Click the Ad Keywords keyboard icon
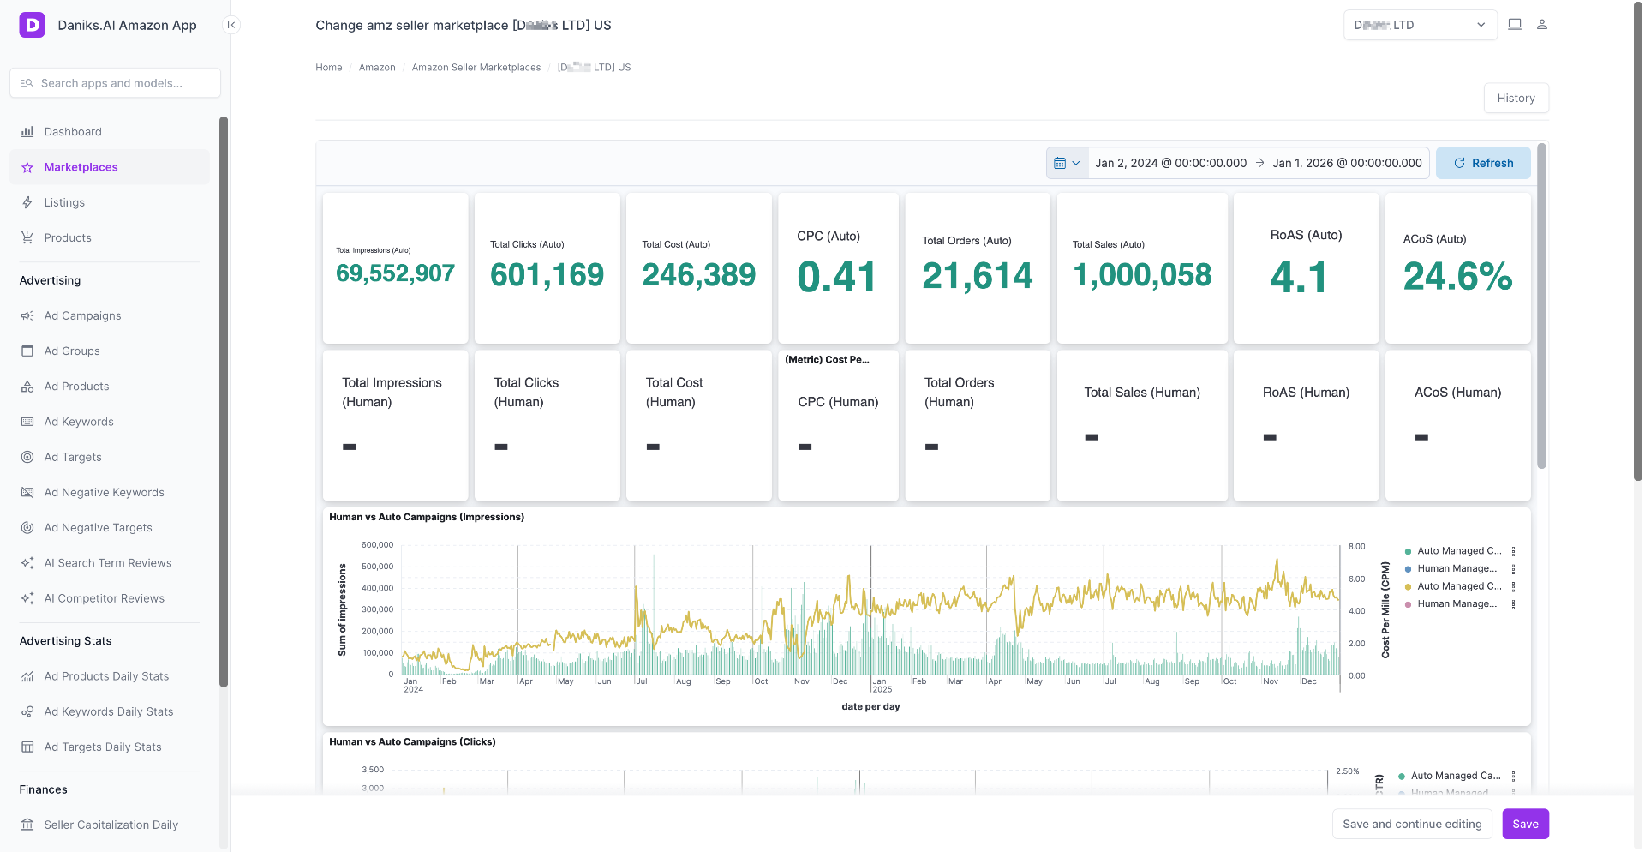 [27, 422]
